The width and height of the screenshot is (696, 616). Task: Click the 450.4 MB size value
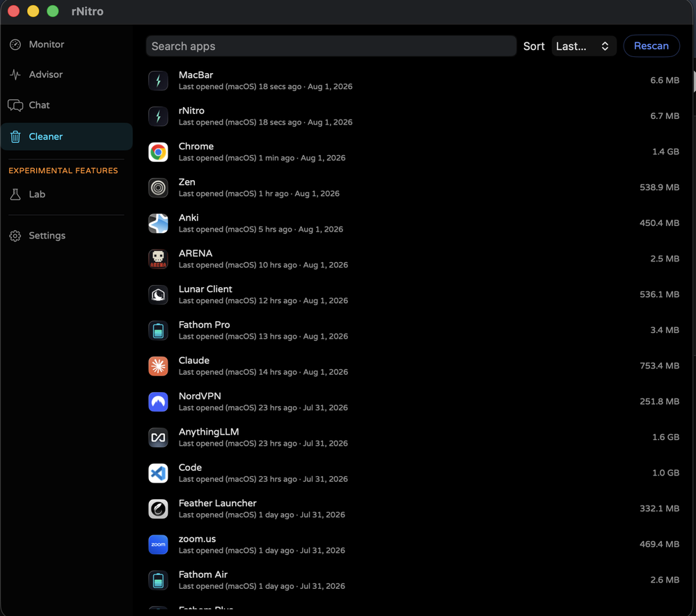point(659,223)
